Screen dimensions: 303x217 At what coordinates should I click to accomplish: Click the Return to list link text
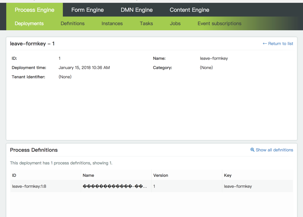point(280,44)
